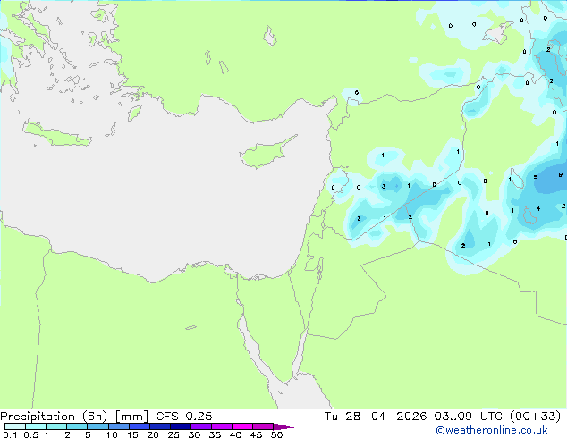This screenshot has width=567, height=438.
Task: Open the weatheronline.co.uk credit link
Action: [x=492, y=430]
